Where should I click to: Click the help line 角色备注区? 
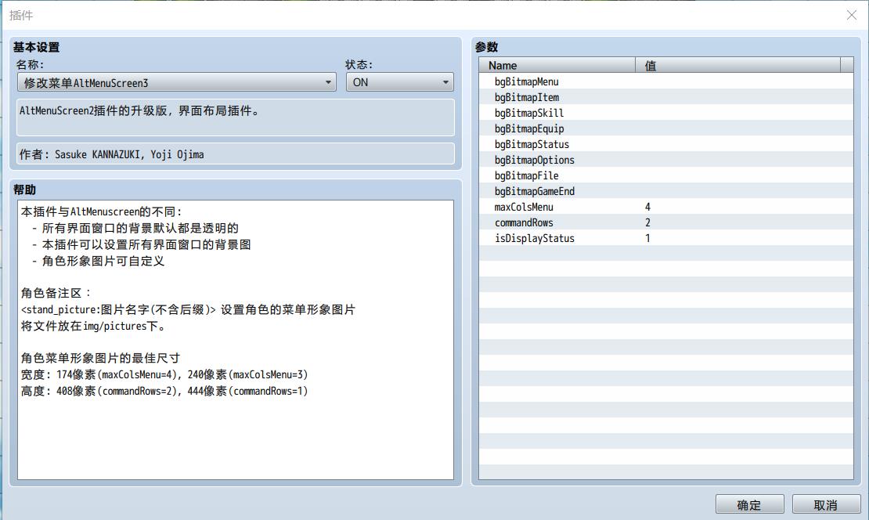tap(56, 293)
